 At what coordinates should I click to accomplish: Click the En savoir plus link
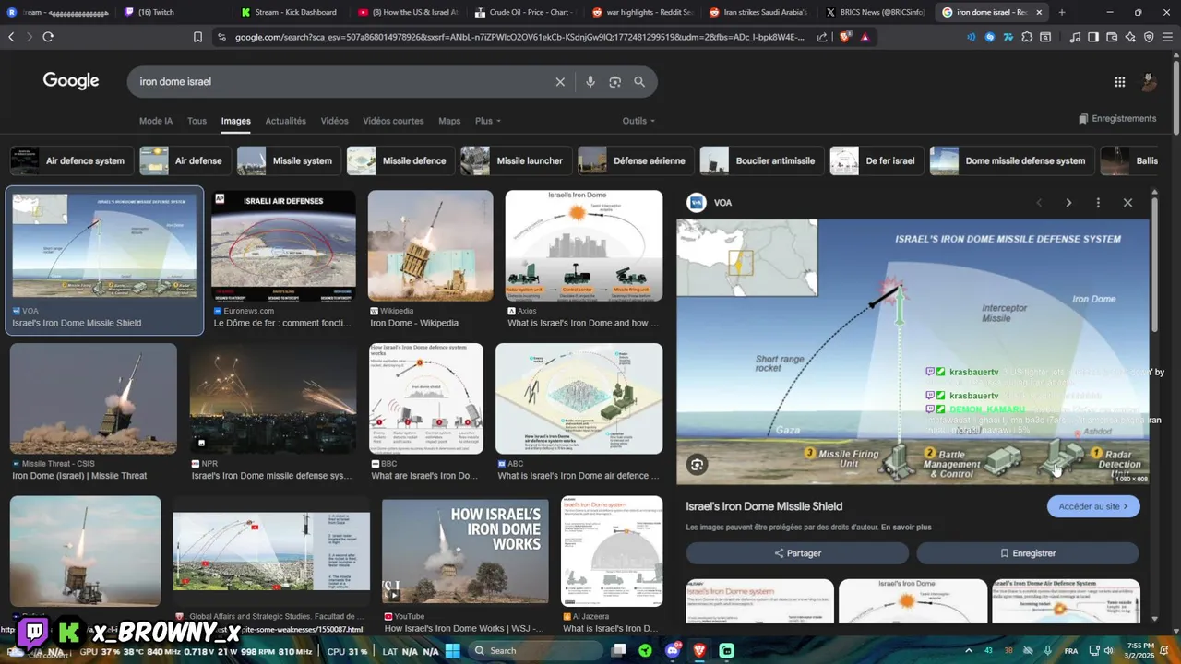click(906, 528)
